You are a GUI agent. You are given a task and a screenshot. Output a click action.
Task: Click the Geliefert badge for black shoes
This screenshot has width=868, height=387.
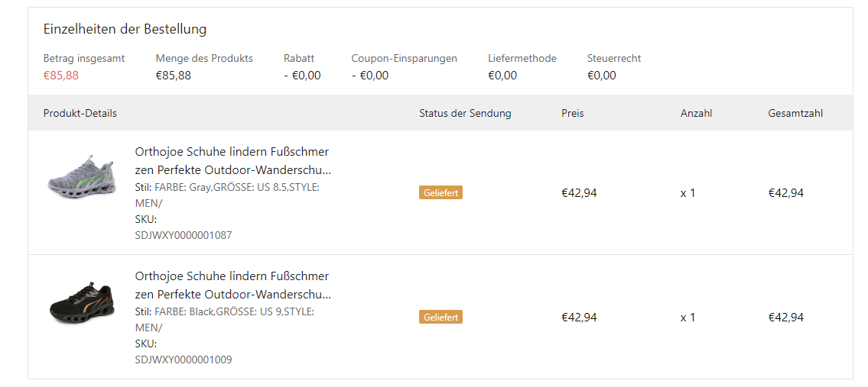coord(441,318)
